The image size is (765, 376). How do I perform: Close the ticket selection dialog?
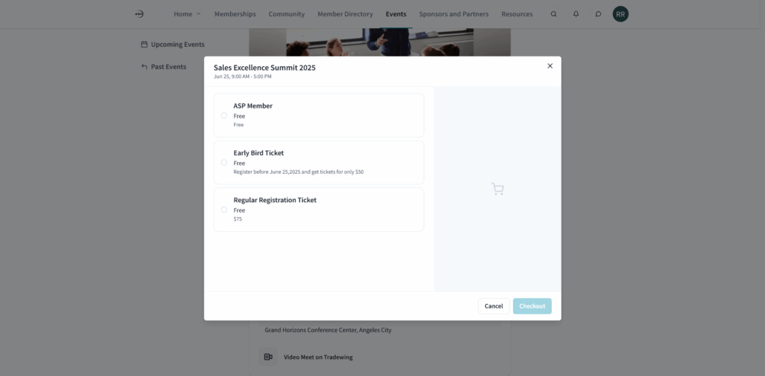click(550, 66)
